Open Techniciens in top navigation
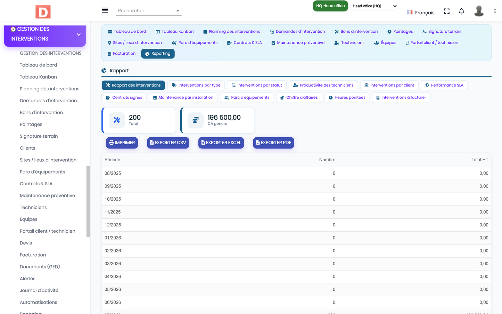The image size is (502, 314). click(349, 43)
